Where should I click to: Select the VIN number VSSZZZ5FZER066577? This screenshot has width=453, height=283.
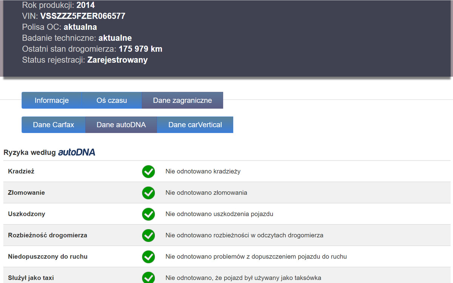[83, 16]
